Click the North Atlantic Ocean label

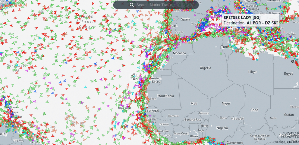[85, 22]
